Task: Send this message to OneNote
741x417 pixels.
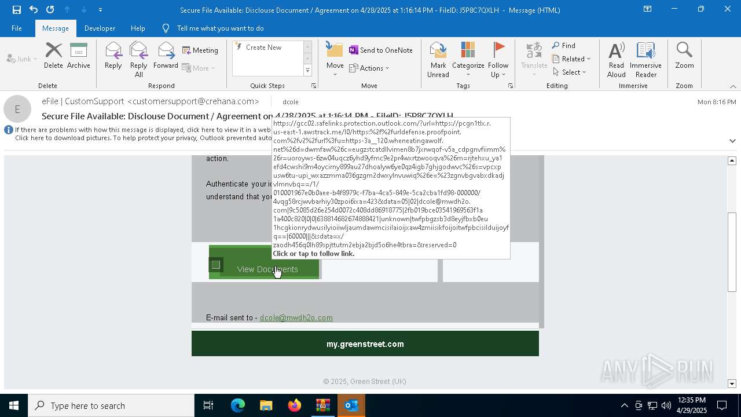Action: click(x=381, y=50)
